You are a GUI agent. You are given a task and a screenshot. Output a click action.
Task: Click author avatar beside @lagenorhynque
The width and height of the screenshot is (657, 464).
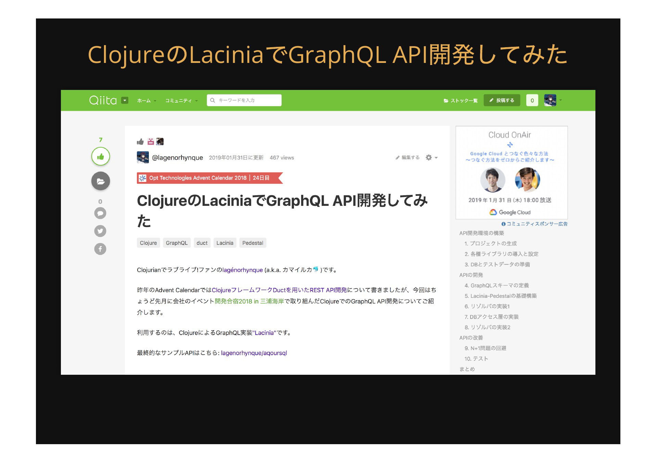tap(143, 157)
